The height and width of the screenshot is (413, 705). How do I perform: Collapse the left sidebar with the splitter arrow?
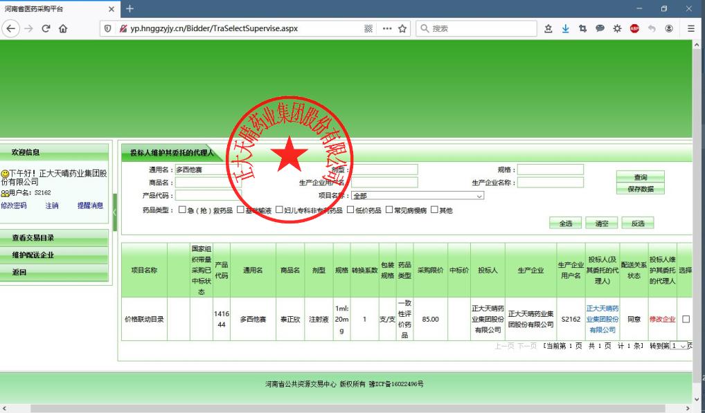(115, 212)
